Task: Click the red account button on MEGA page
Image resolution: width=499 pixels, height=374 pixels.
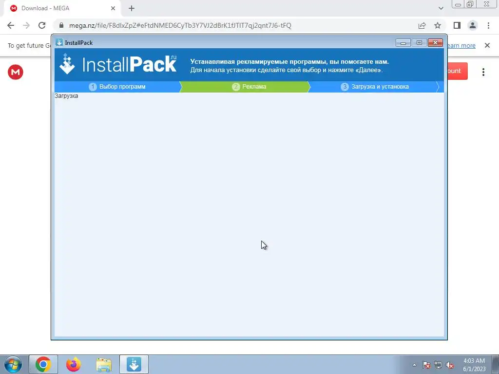Action: [457, 71]
